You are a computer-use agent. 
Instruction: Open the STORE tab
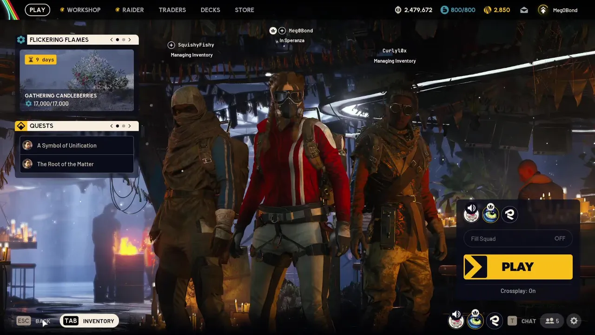click(x=245, y=10)
